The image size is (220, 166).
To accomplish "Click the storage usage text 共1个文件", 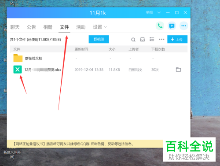I will tap(36, 40).
